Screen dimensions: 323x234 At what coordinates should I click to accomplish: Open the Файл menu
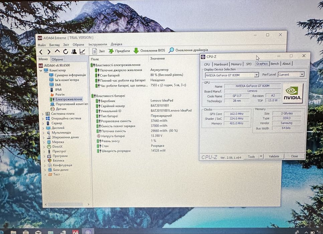[42, 45]
